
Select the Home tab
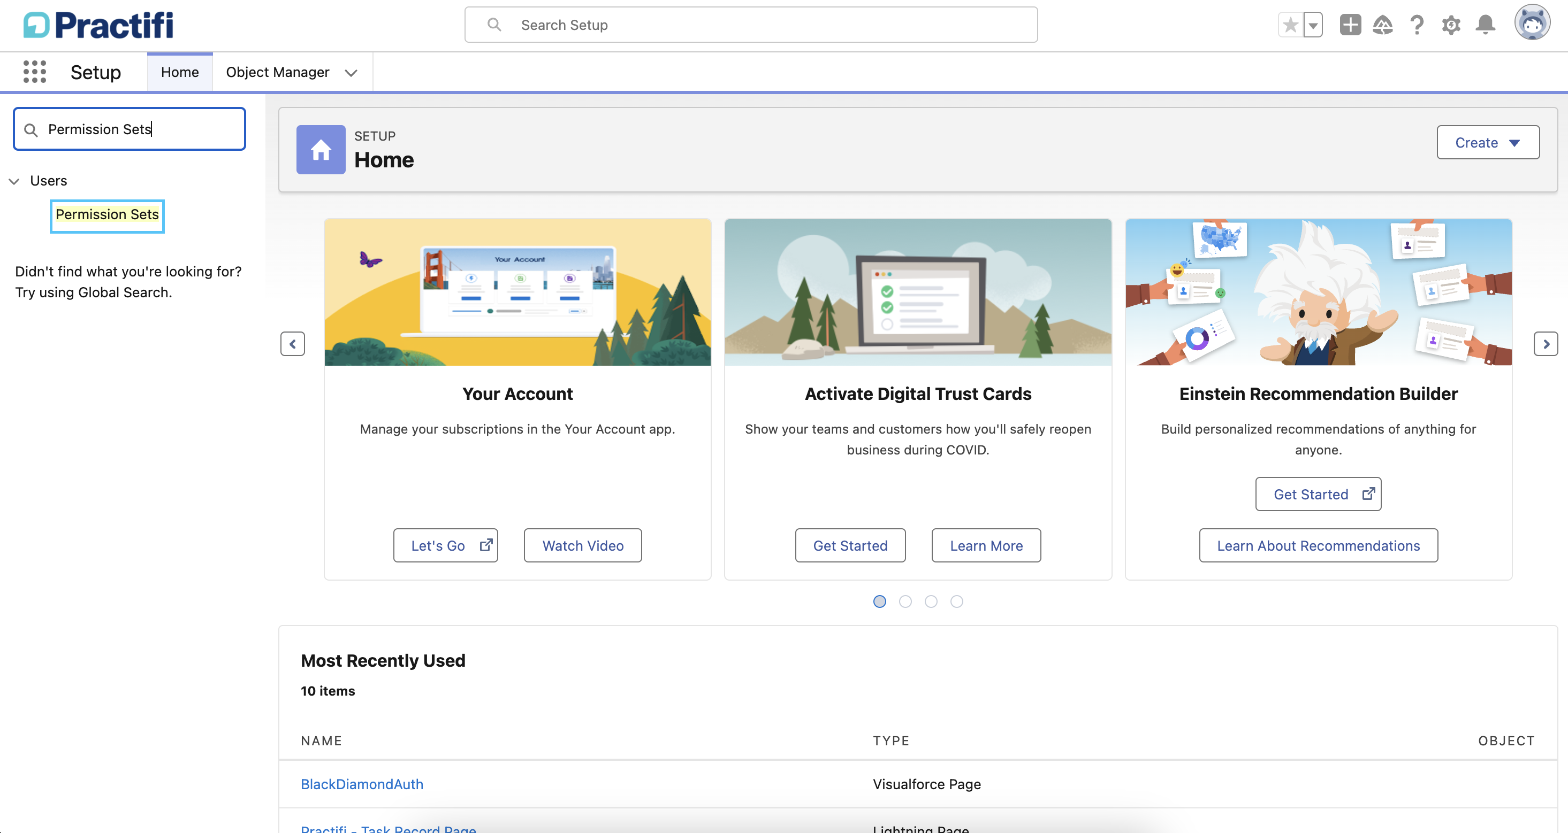180,72
